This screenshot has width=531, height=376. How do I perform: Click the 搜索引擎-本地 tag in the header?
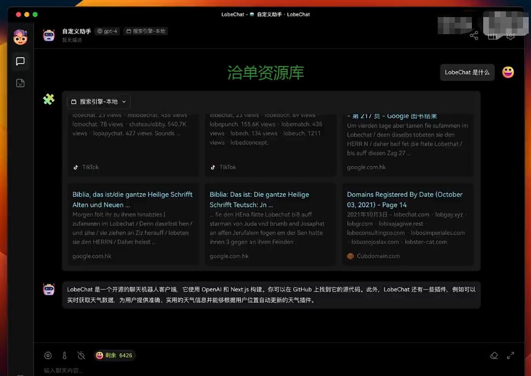point(146,31)
